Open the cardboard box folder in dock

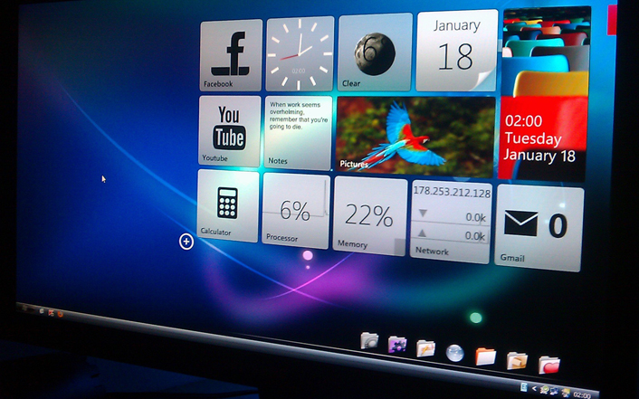517,361
